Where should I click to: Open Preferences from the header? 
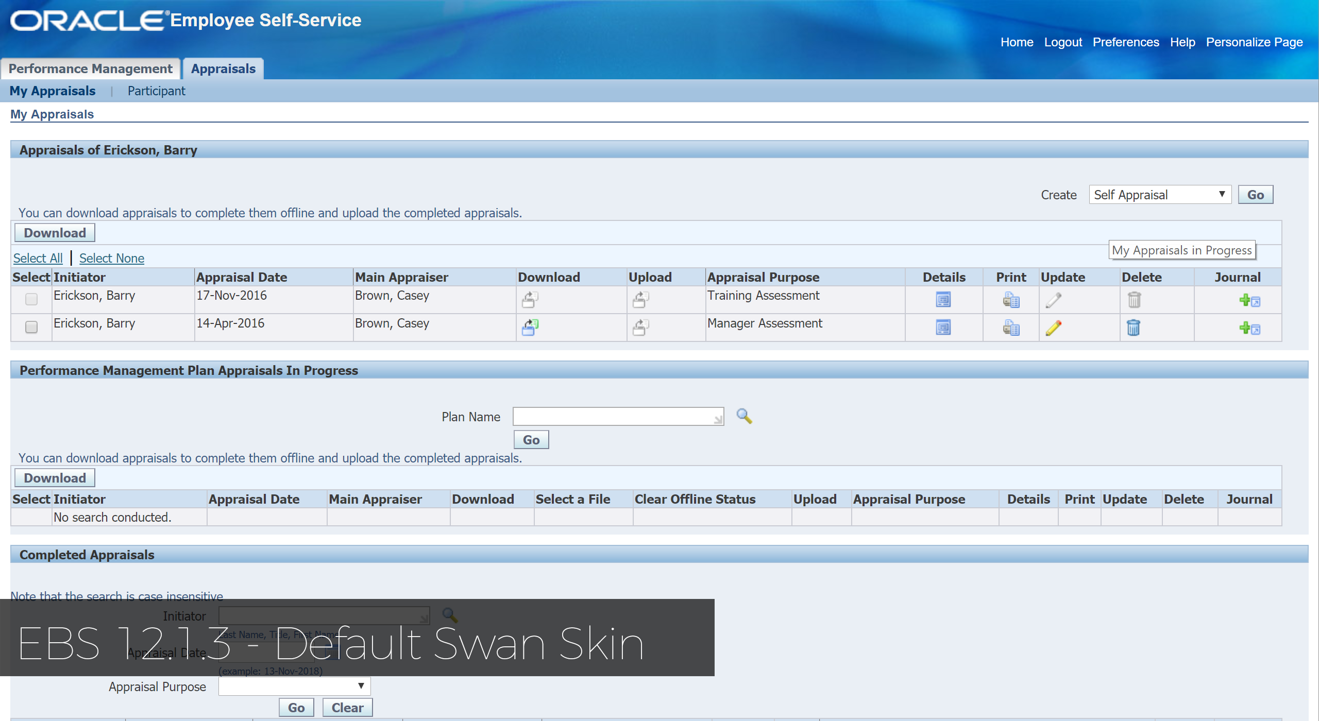point(1126,42)
